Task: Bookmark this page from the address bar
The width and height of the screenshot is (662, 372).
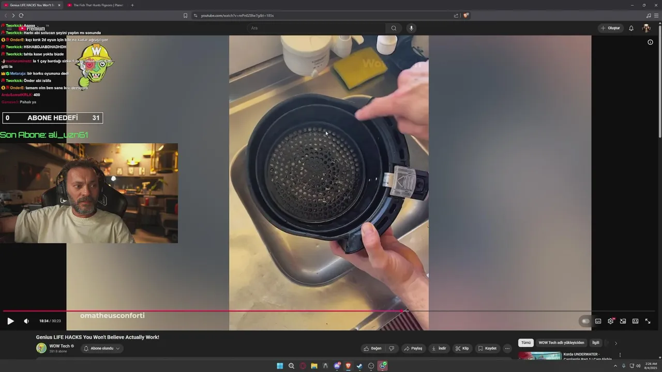Action: click(185, 16)
